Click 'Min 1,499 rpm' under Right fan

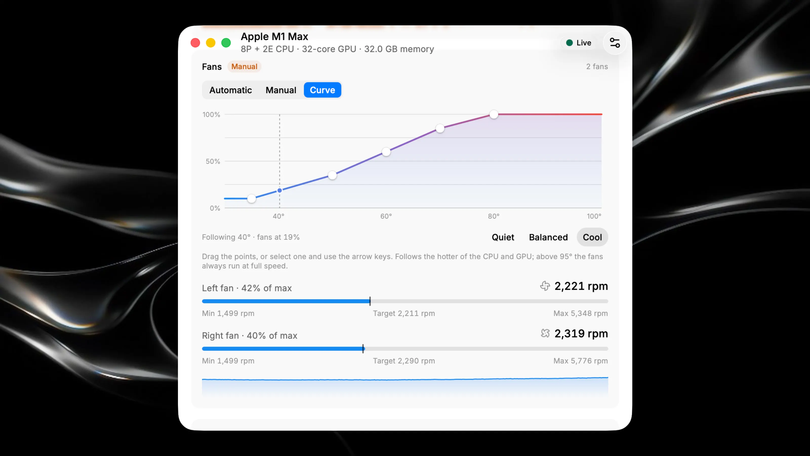(228, 361)
